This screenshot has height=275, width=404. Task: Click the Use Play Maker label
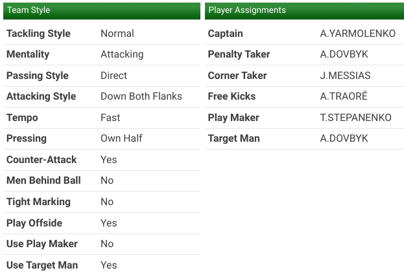[42, 244]
